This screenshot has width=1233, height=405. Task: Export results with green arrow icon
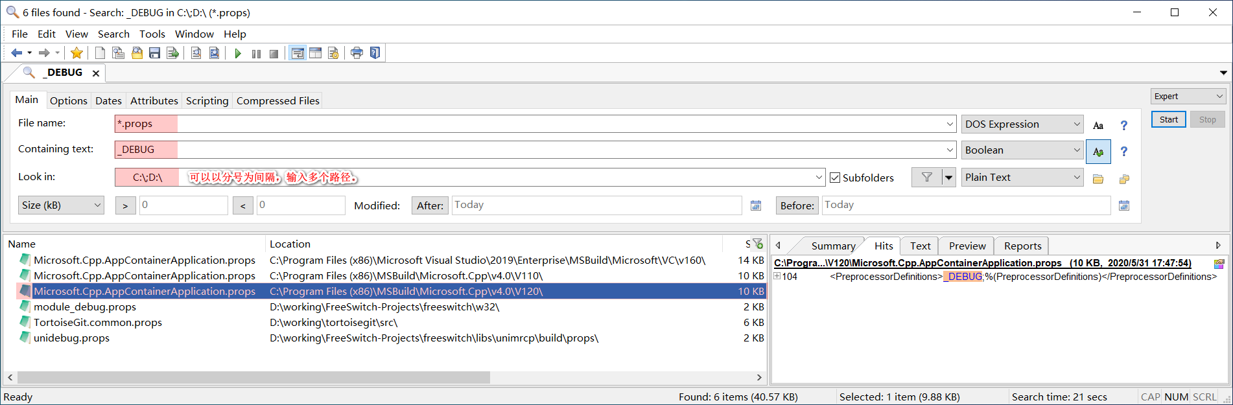click(x=172, y=53)
